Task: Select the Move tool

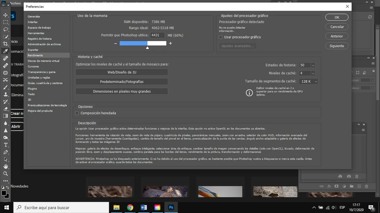Action: click(x=5, y=15)
